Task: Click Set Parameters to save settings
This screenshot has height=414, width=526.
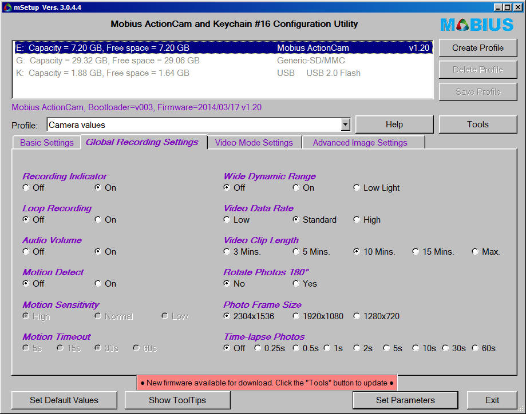Action: [x=405, y=400]
